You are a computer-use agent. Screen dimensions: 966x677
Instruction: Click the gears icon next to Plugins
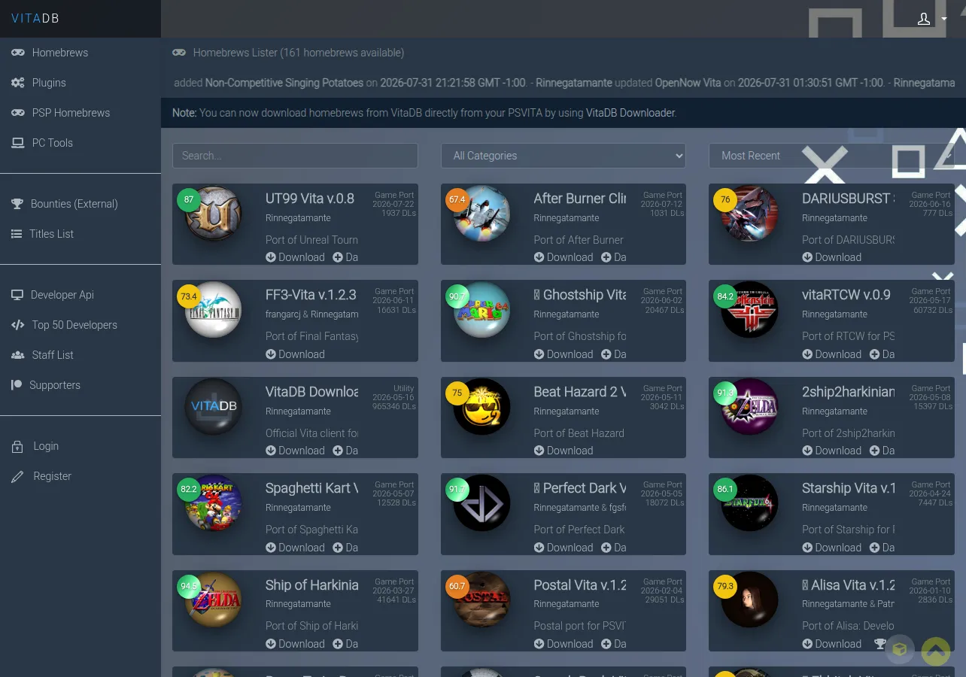pyautogui.click(x=17, y=83)
